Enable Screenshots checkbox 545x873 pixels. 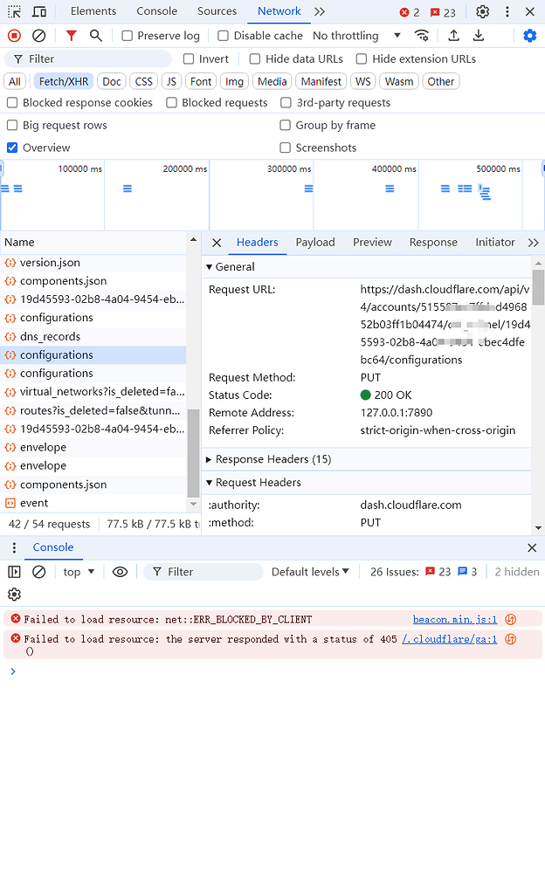(286, 148)
